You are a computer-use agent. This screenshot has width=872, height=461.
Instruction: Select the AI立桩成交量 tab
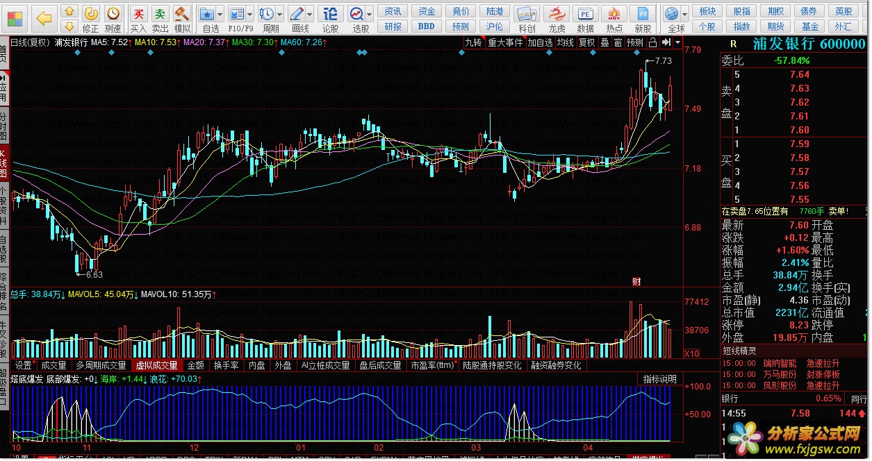tap(325, 365)
